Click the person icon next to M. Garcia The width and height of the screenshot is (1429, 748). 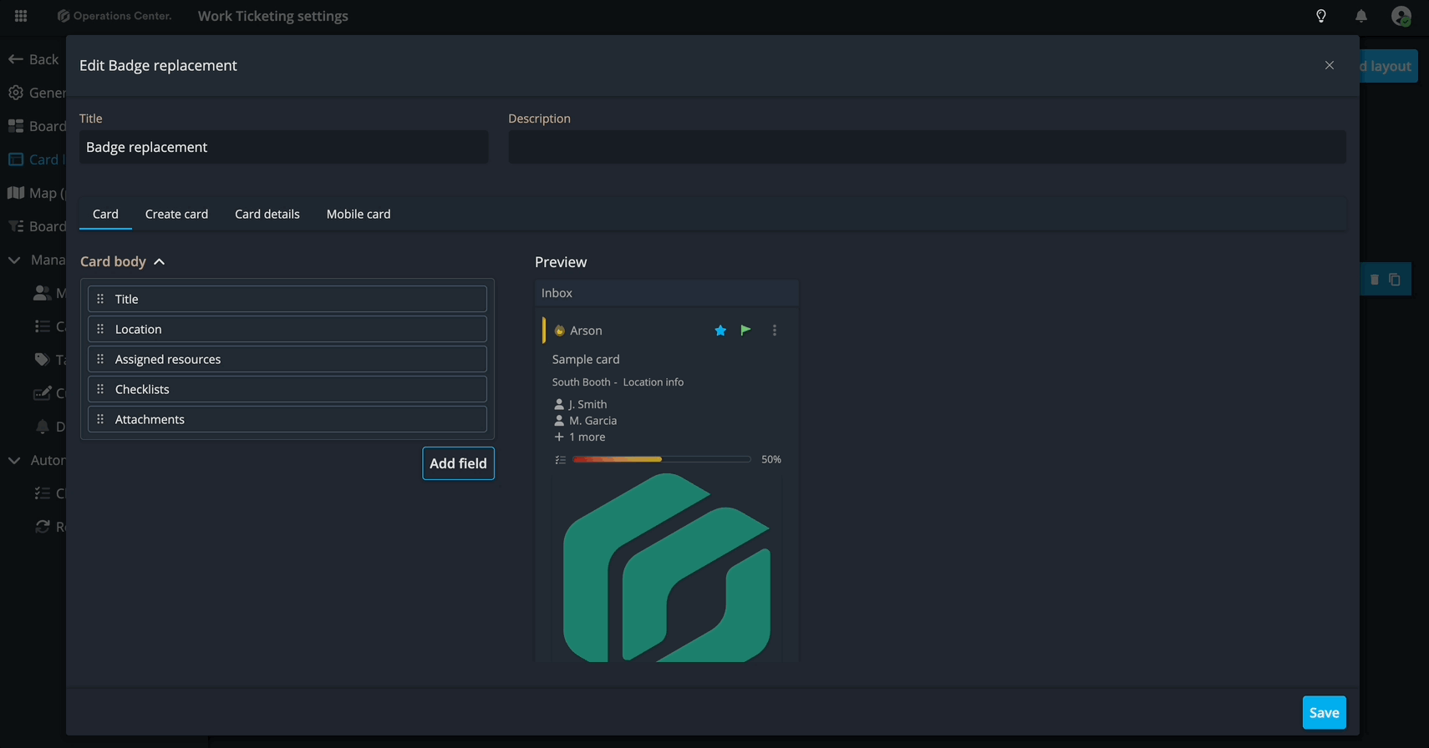(559, 421)
